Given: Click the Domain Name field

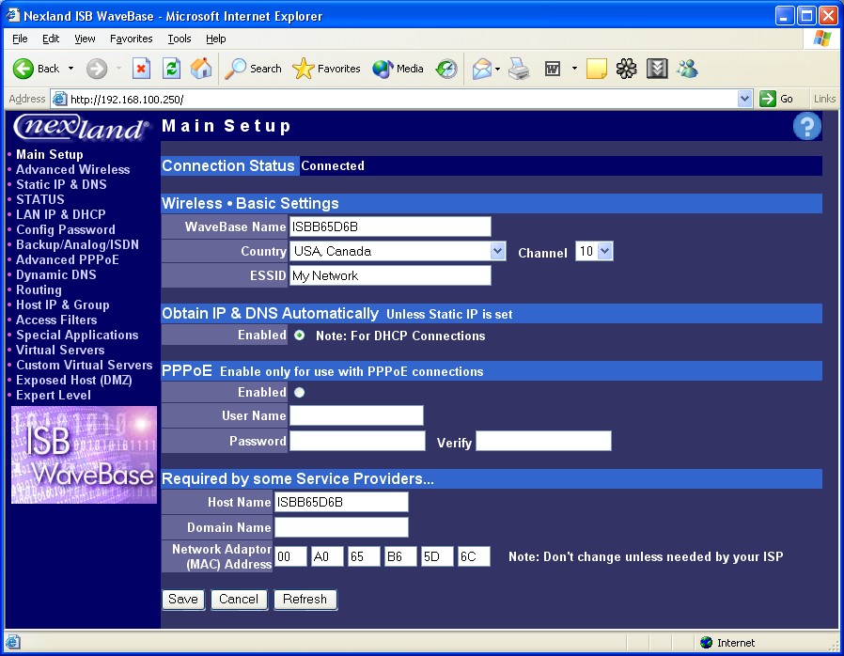Looking at the screenshot, I should [x=341, y=527].
